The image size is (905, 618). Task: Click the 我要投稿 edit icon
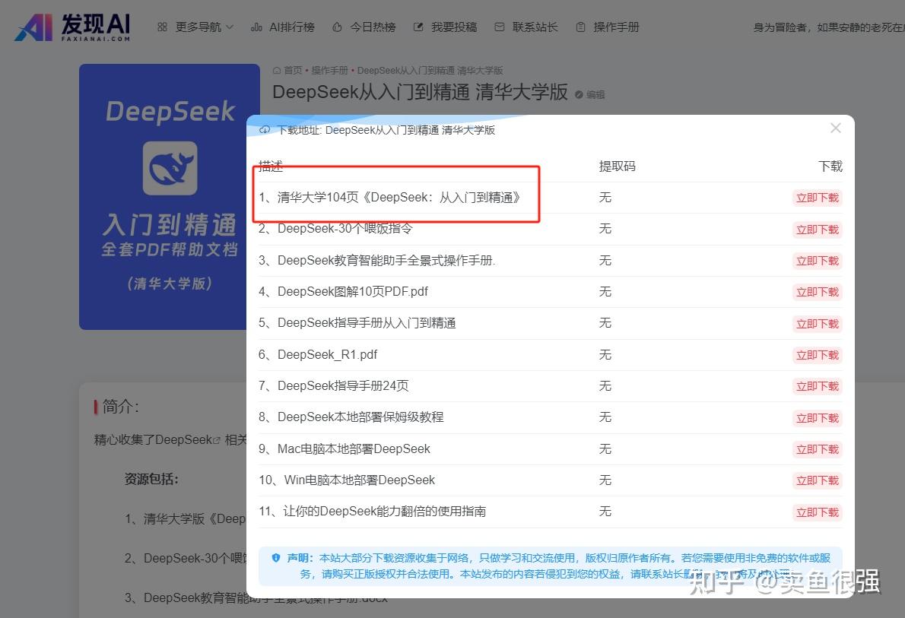click(418, 27)
